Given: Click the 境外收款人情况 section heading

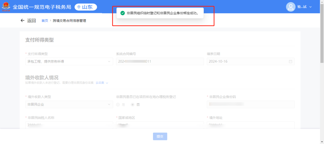Looking at the screenshot, I should (42, 77).
